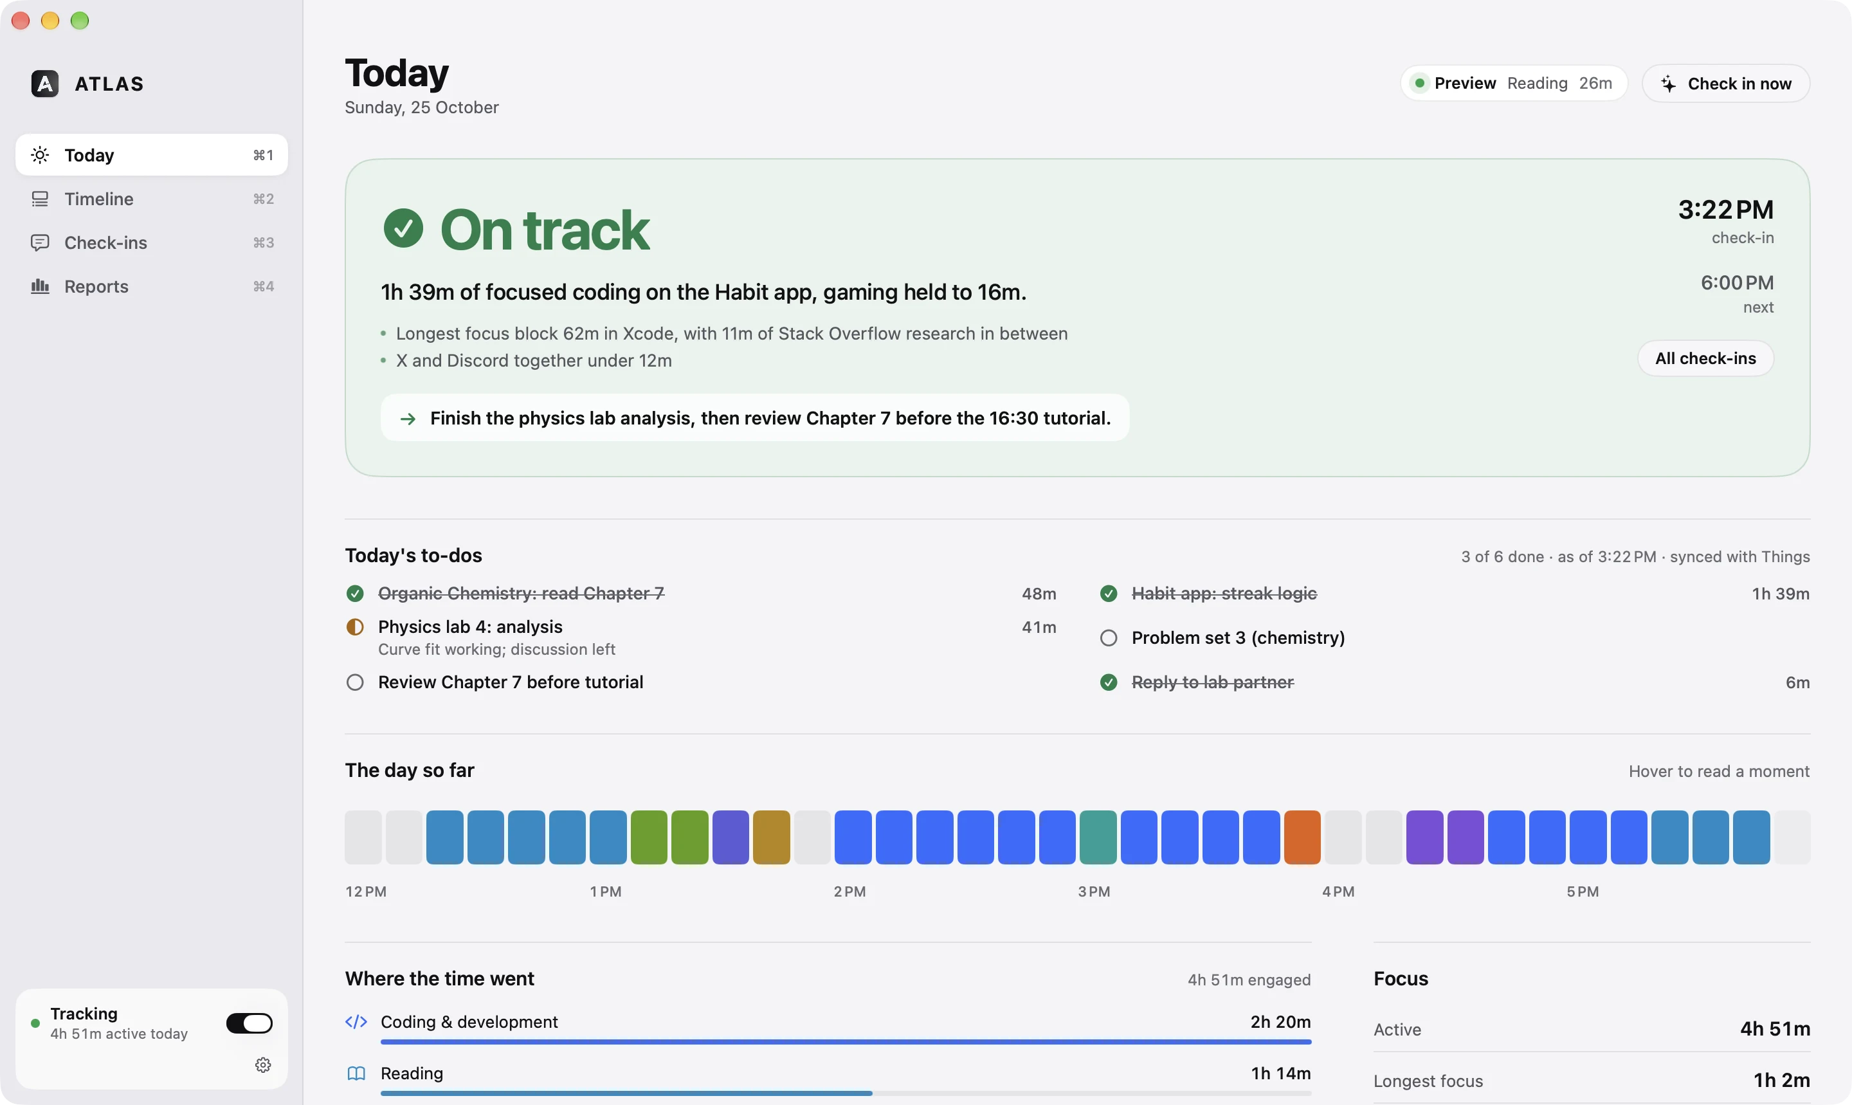
Task: Uncheck Organic Chemistry: read Chapter 7
Action: pyautogui.click(x=355, y=594)
